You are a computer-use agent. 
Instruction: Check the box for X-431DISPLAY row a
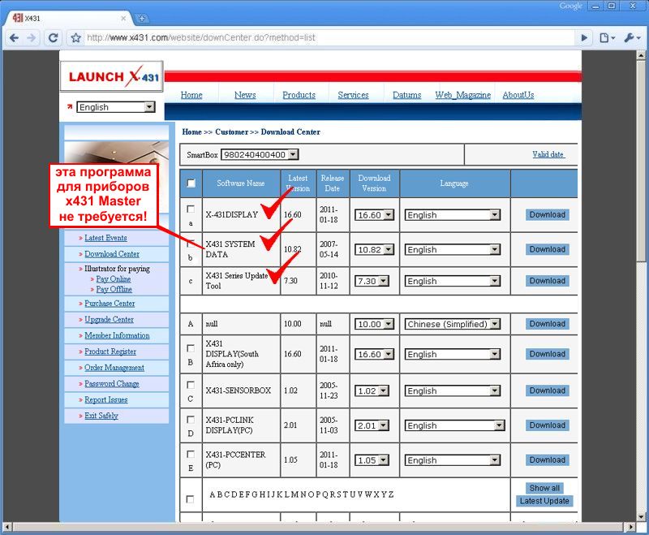(x=191, y=209)
